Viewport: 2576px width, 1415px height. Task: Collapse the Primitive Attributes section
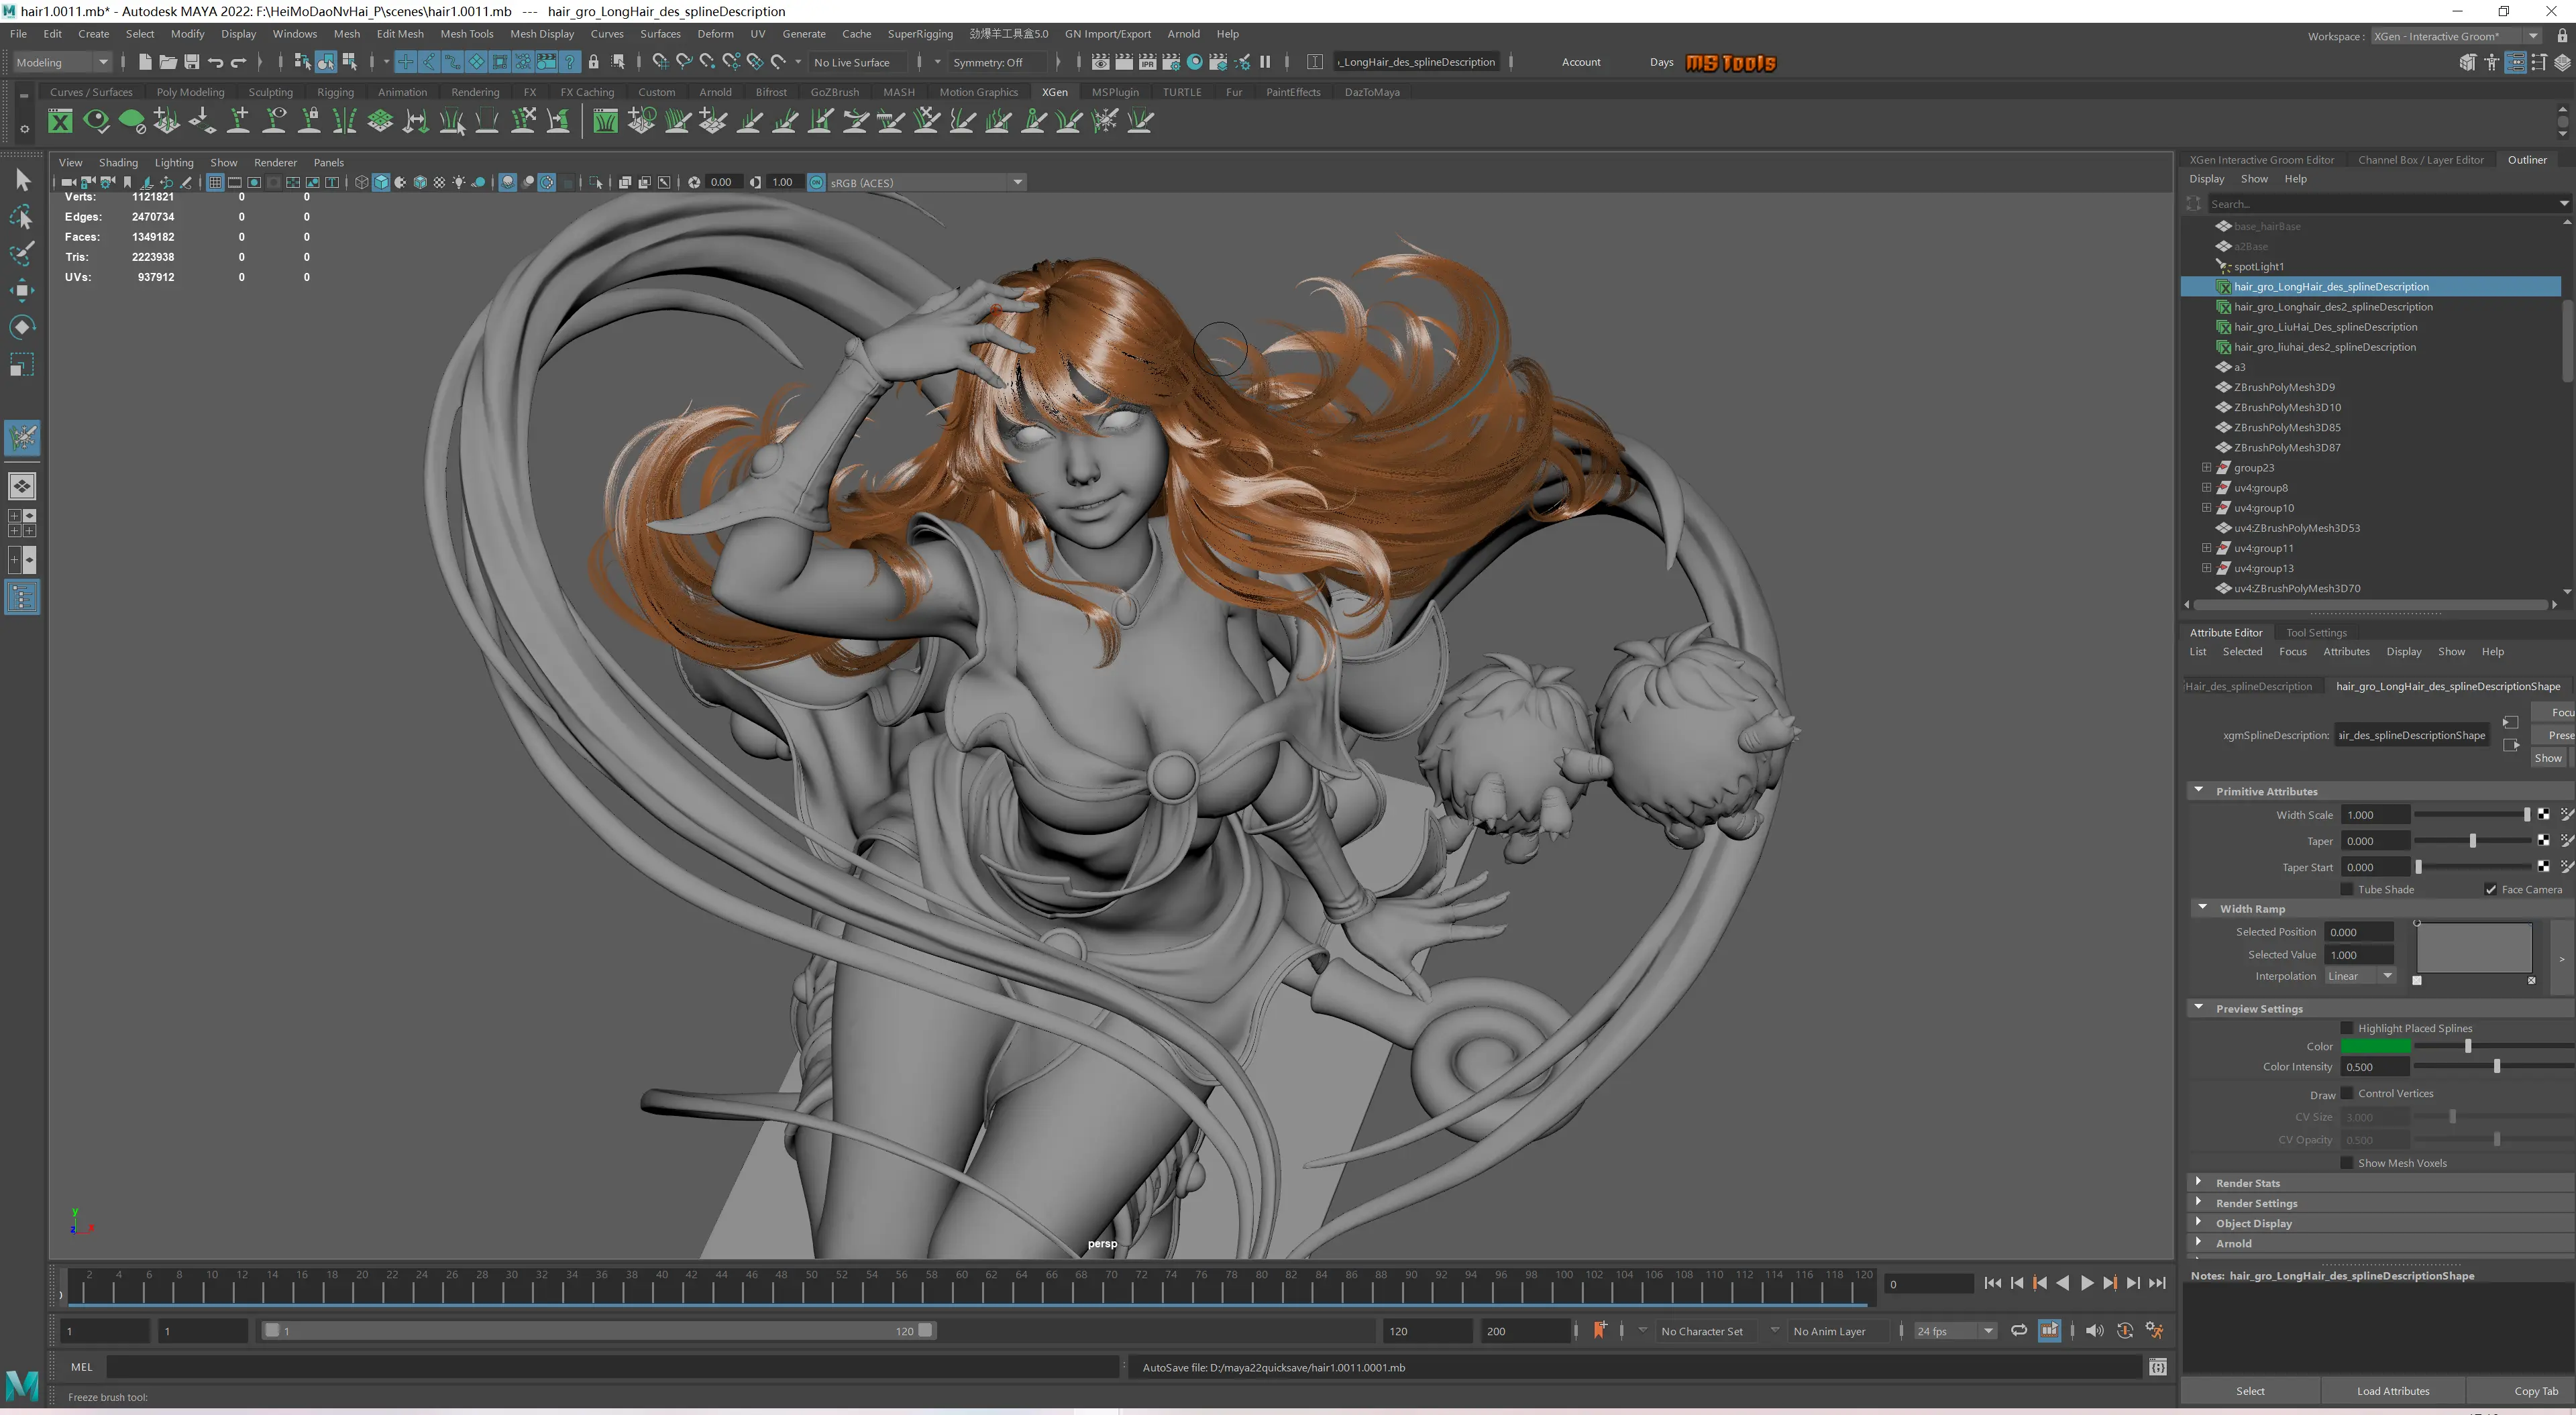pyautogui.click(x=2198, y=790)
